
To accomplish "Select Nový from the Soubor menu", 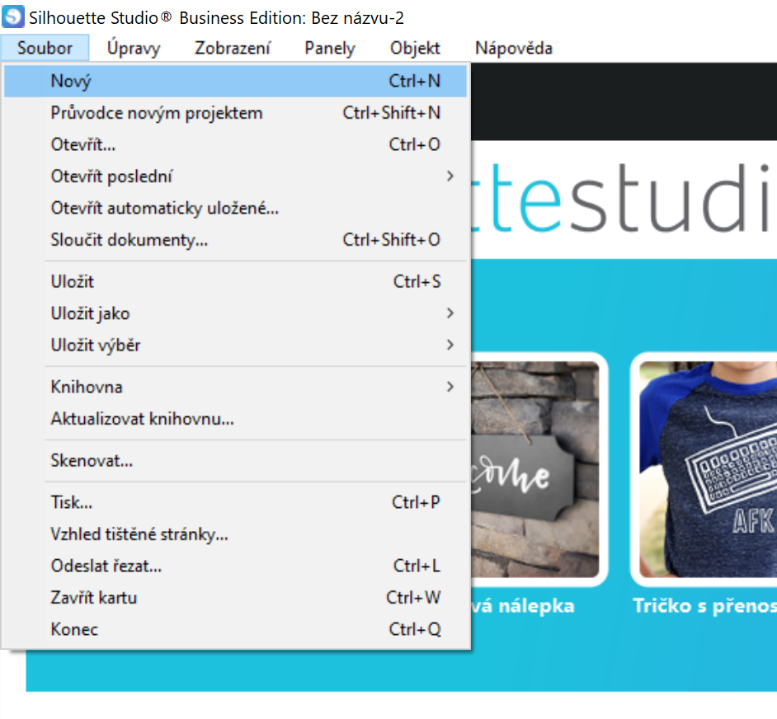I will (71, 81).
